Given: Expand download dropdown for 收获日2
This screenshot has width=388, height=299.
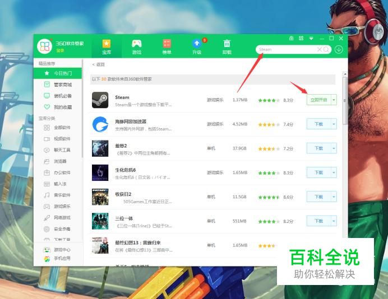Looking at the screenshot, I should tap(334, 197).
